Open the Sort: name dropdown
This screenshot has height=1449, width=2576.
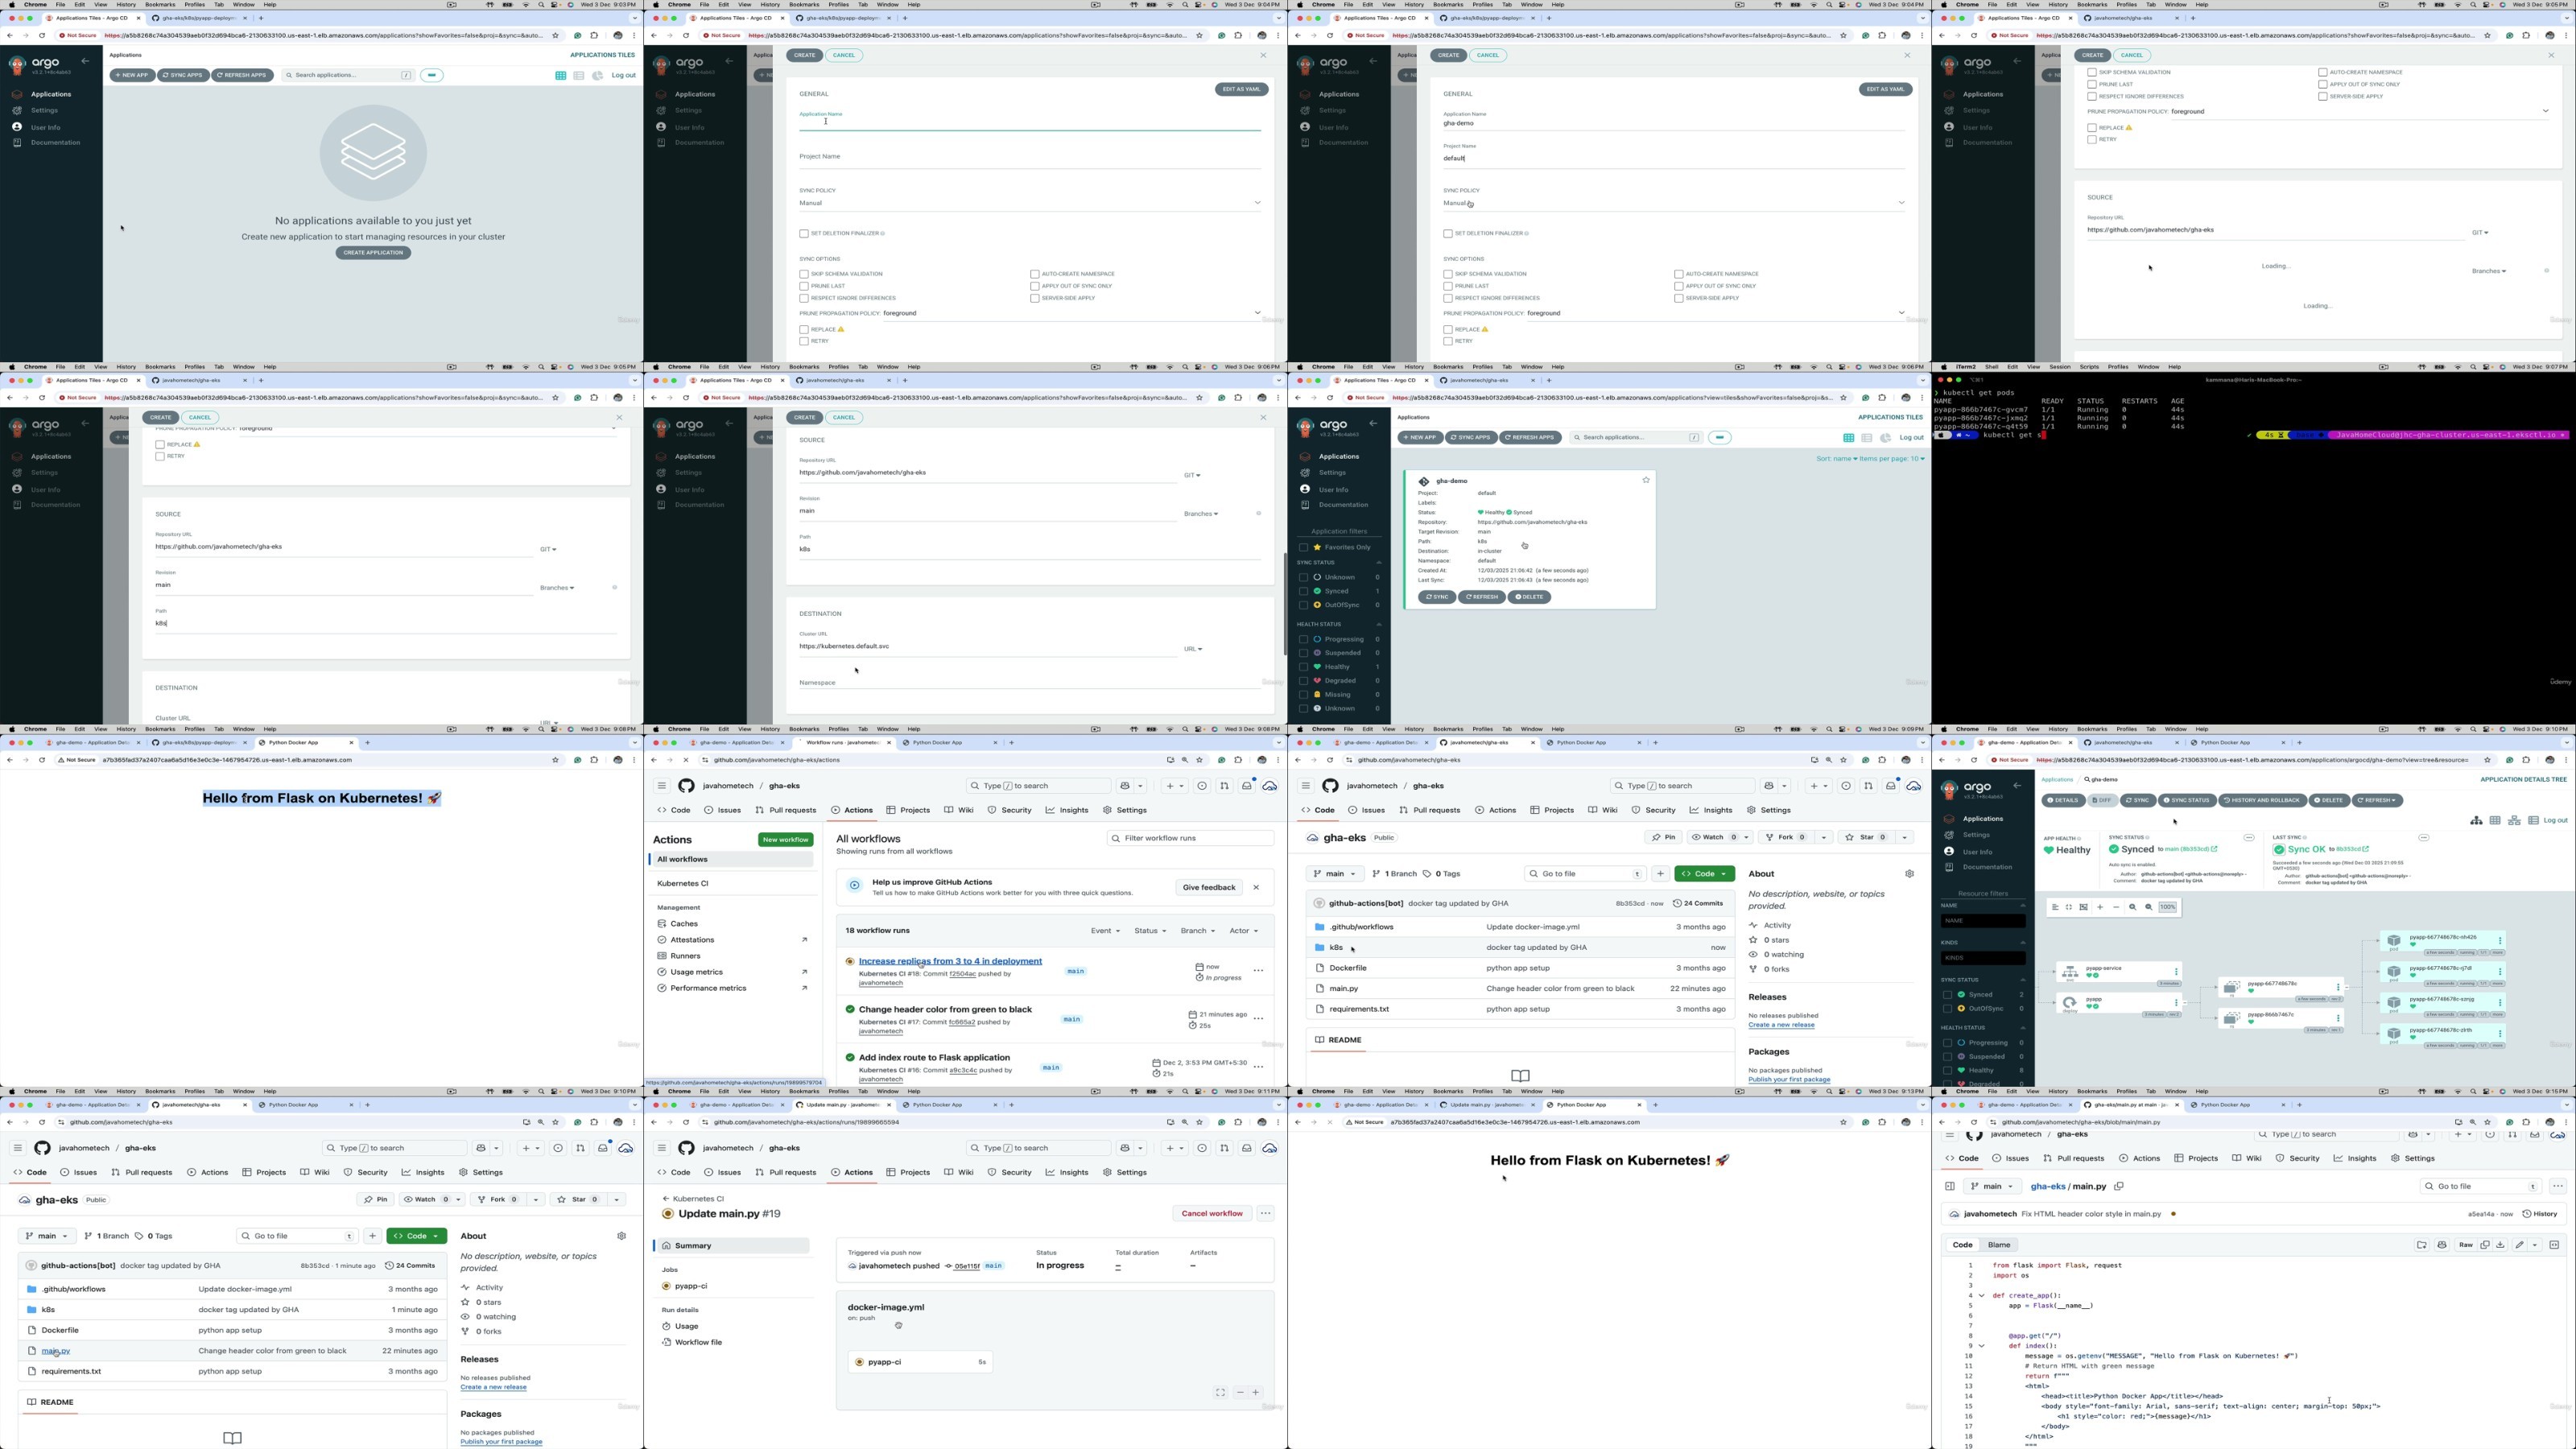pyautogui.click(x=1836, y=459)
